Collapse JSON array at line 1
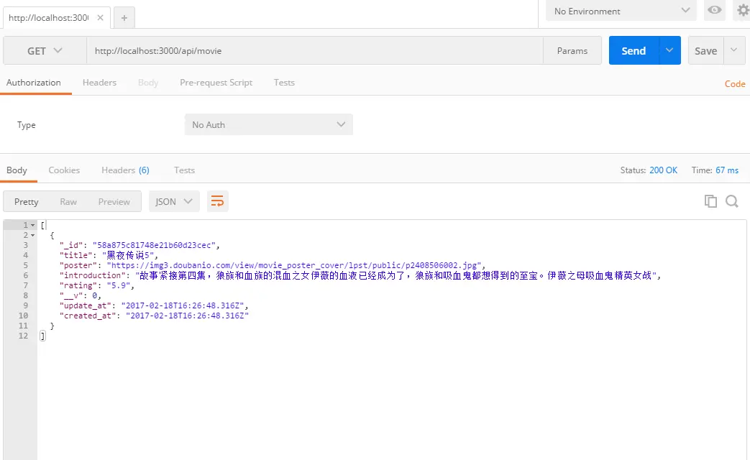Image resolution: width=750 pixels, height=460 pixels. [32, 225]
